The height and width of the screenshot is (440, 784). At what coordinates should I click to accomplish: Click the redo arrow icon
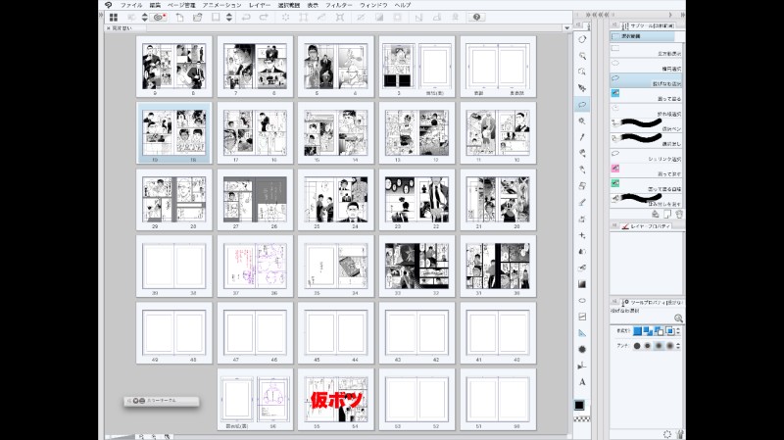point(264,18)
